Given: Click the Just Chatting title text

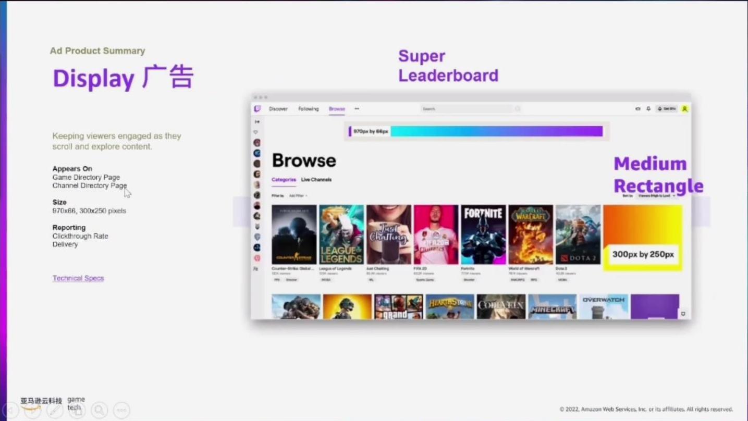Looking at the screenshot, I should point(377,269).
